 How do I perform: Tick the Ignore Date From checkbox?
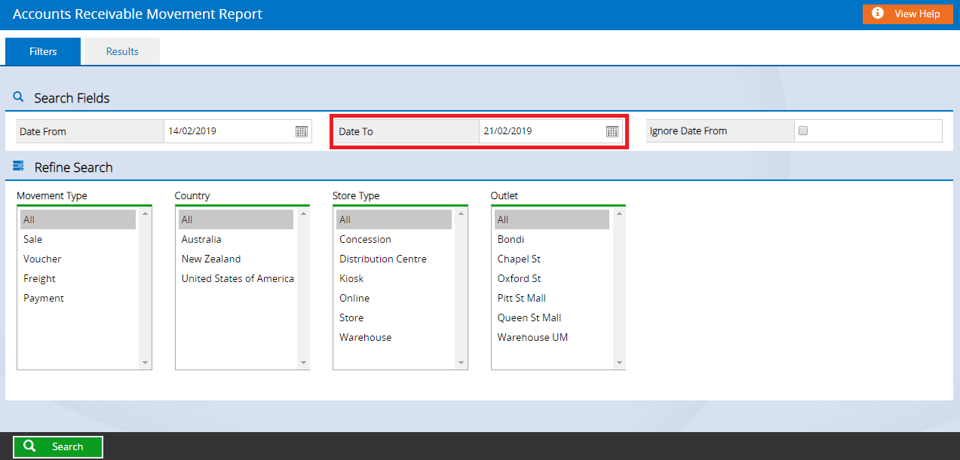tap(803, 130)
